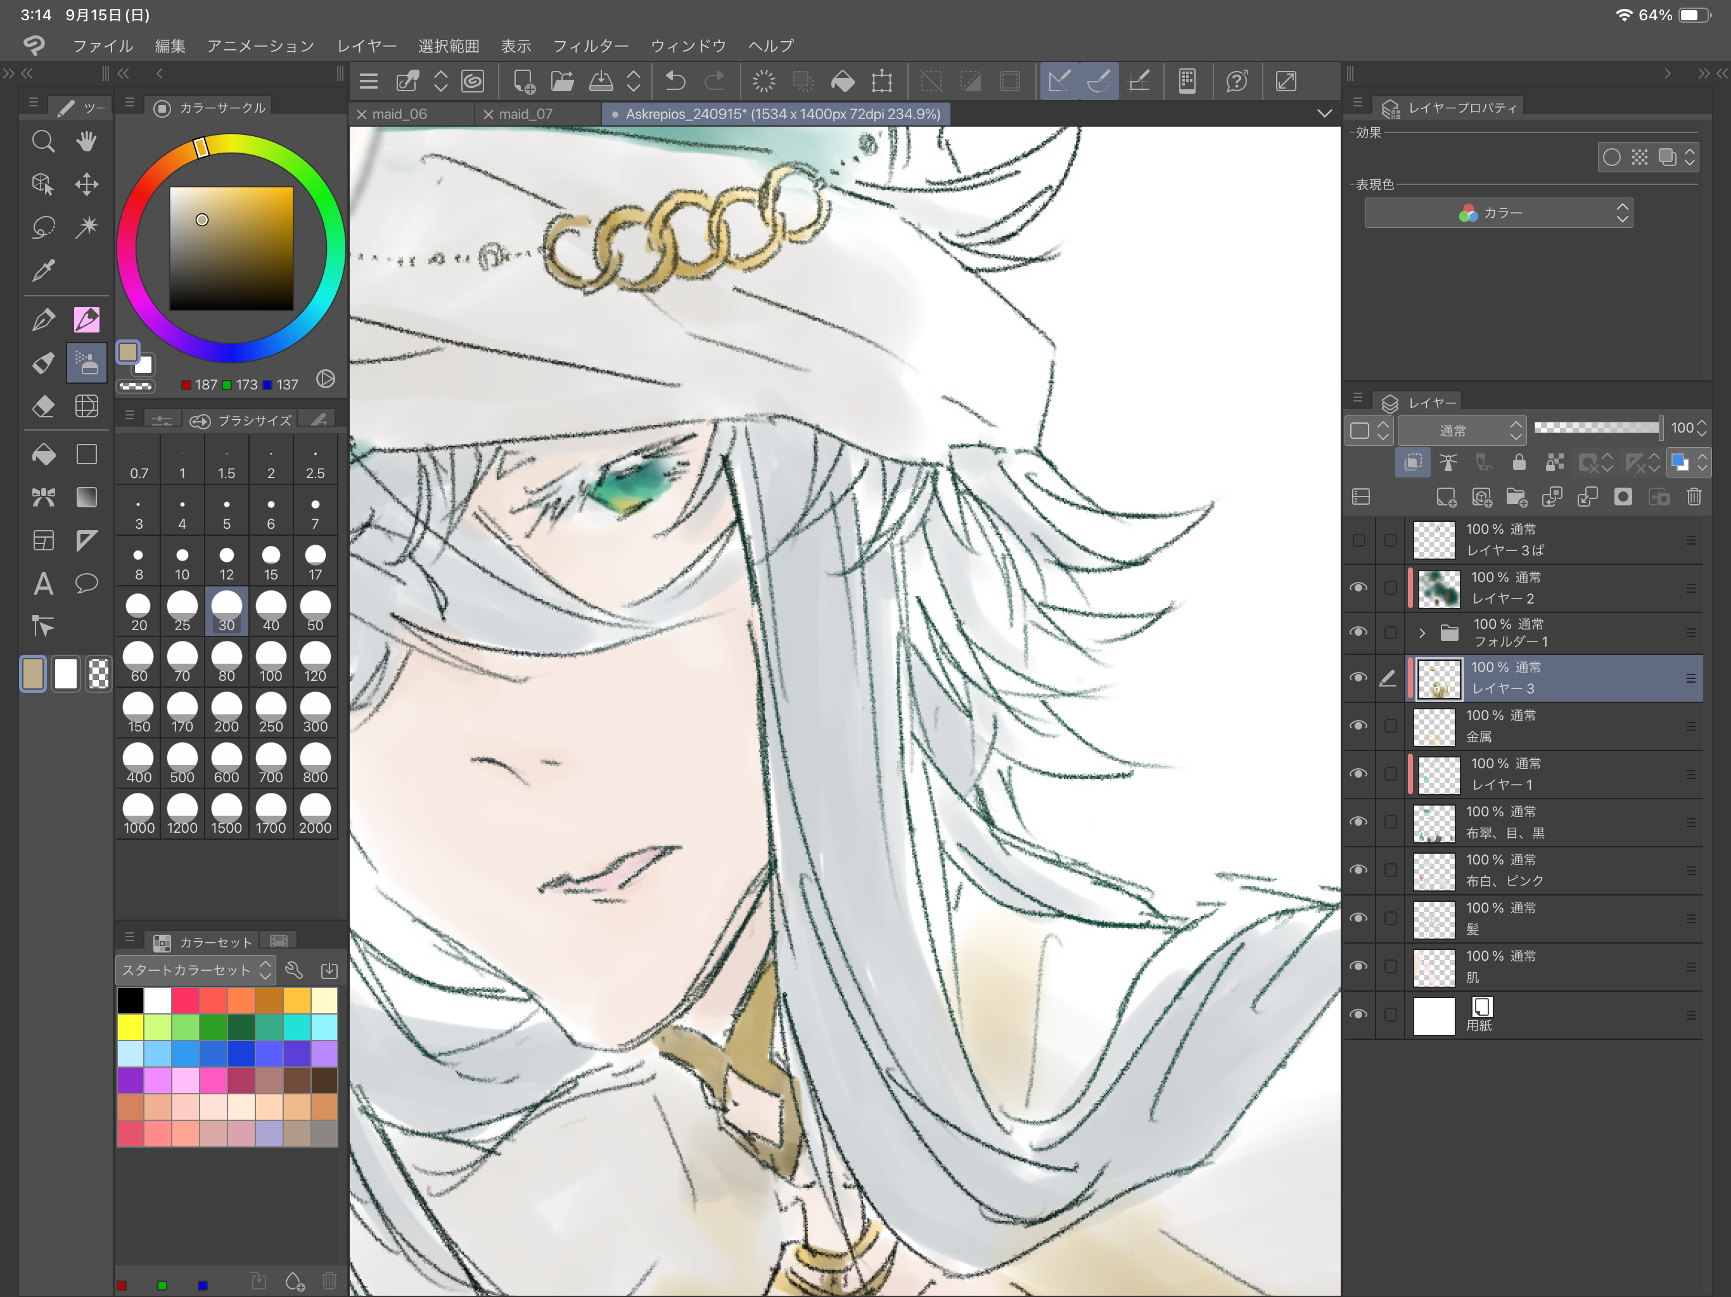Select the Zoom magnifier tool
The width and height of the screenshot is (1731, 1297).
pos(43,141)
